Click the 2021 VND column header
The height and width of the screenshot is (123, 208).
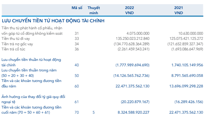pos(179,10)
